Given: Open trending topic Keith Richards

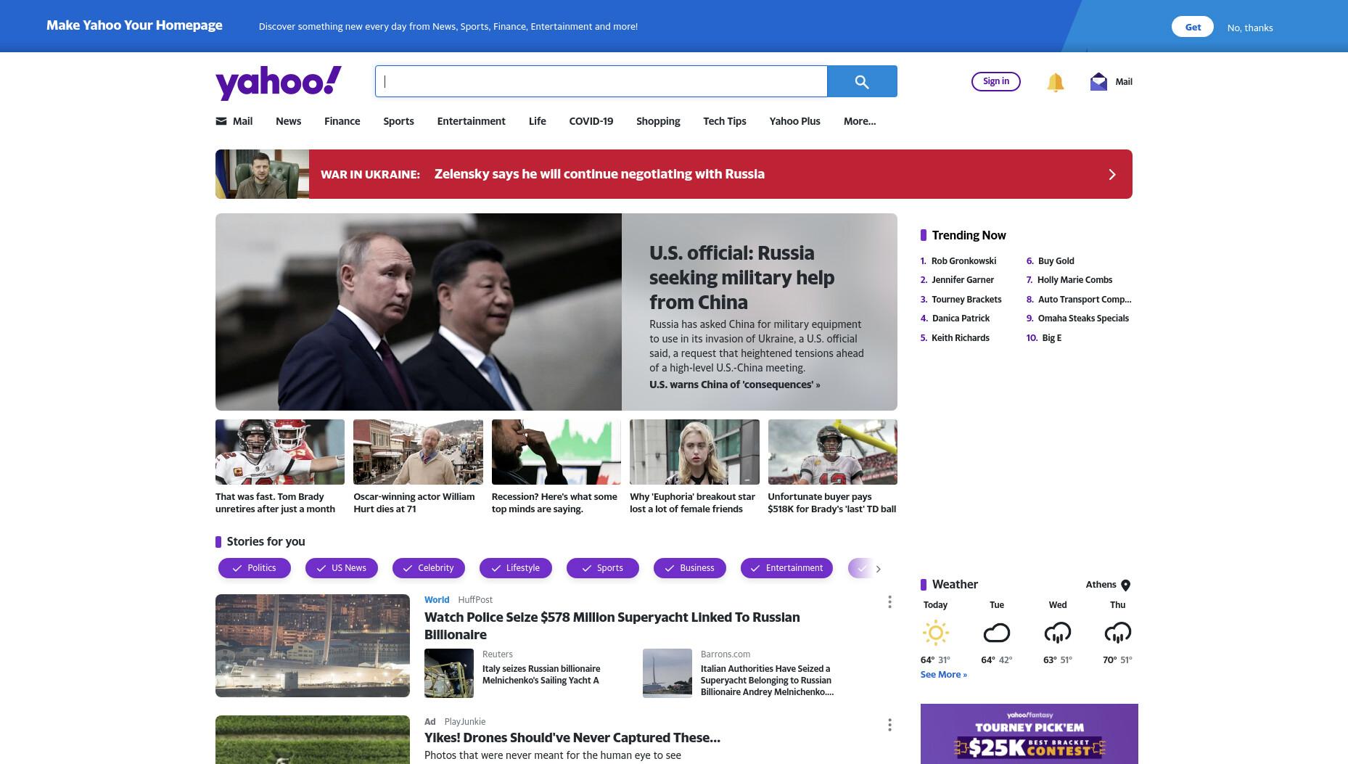Looking at the screenshot, I should [960, 338].
